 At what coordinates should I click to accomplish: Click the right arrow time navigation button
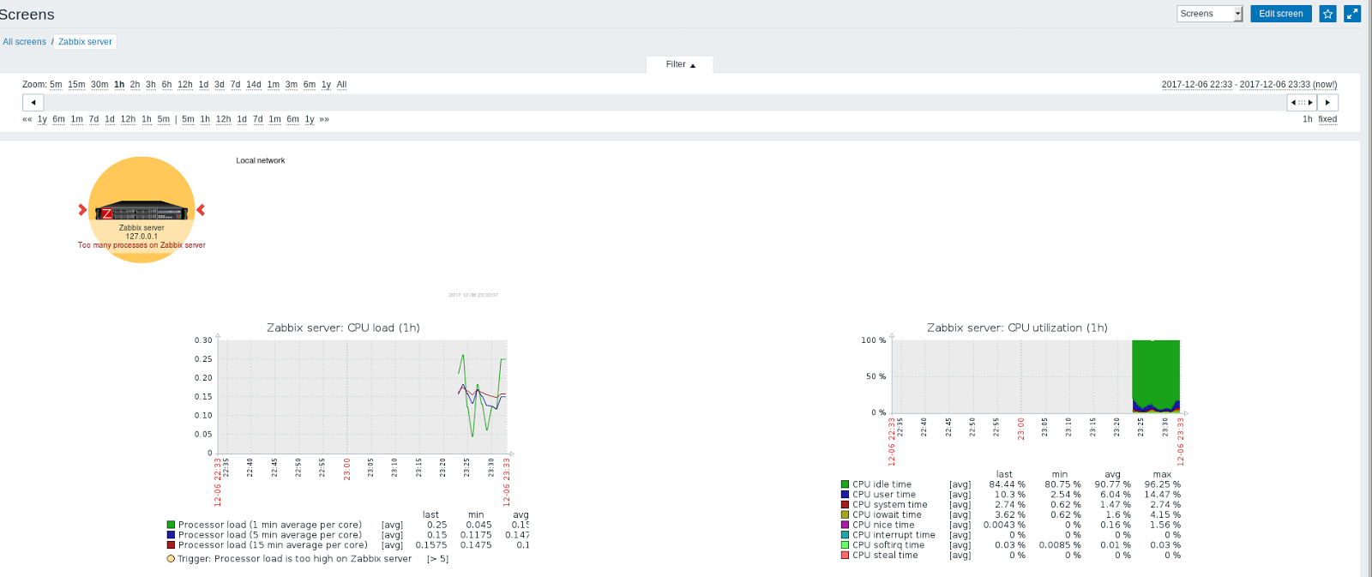pos(1327,102)
